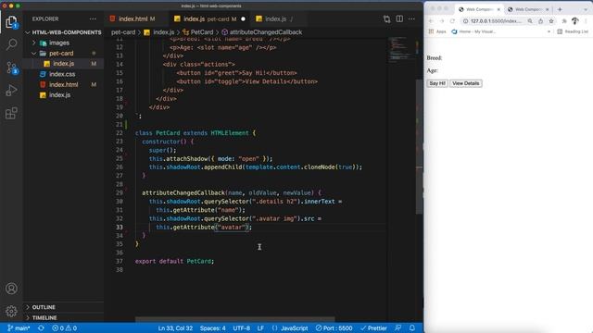Click the zoom magnifier in address bar
This screenshot has width=593, height=333.
tap(530, 21)
